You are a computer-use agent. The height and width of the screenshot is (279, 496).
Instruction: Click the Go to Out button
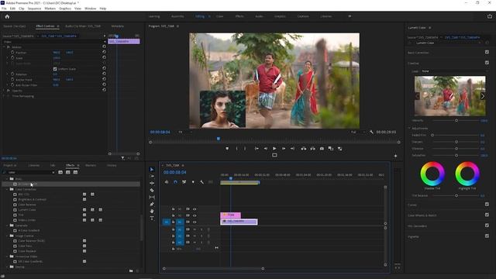coord(293,148)
